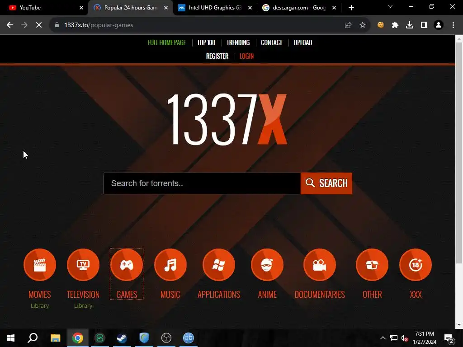This screenshot has width=463, height=347.
Task: Open the Extensions puzzle icon
Action: [395, 25]
